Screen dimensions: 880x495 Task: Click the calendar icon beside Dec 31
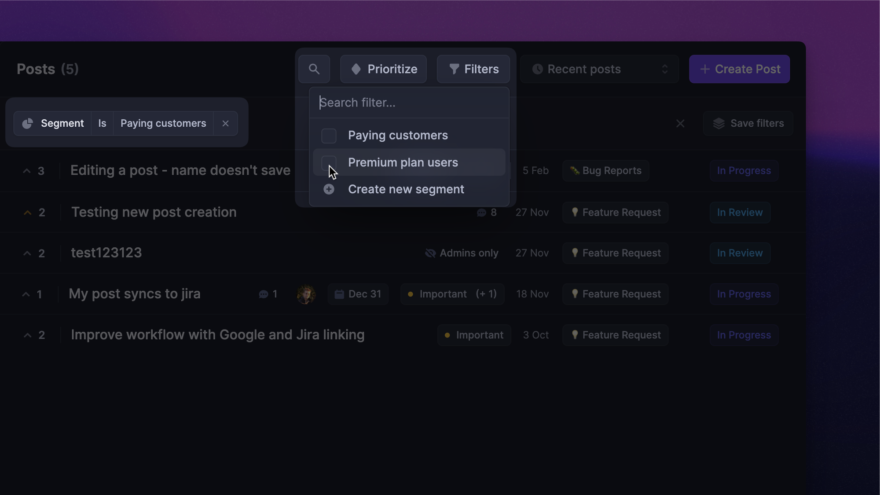[x=339, y=294]
